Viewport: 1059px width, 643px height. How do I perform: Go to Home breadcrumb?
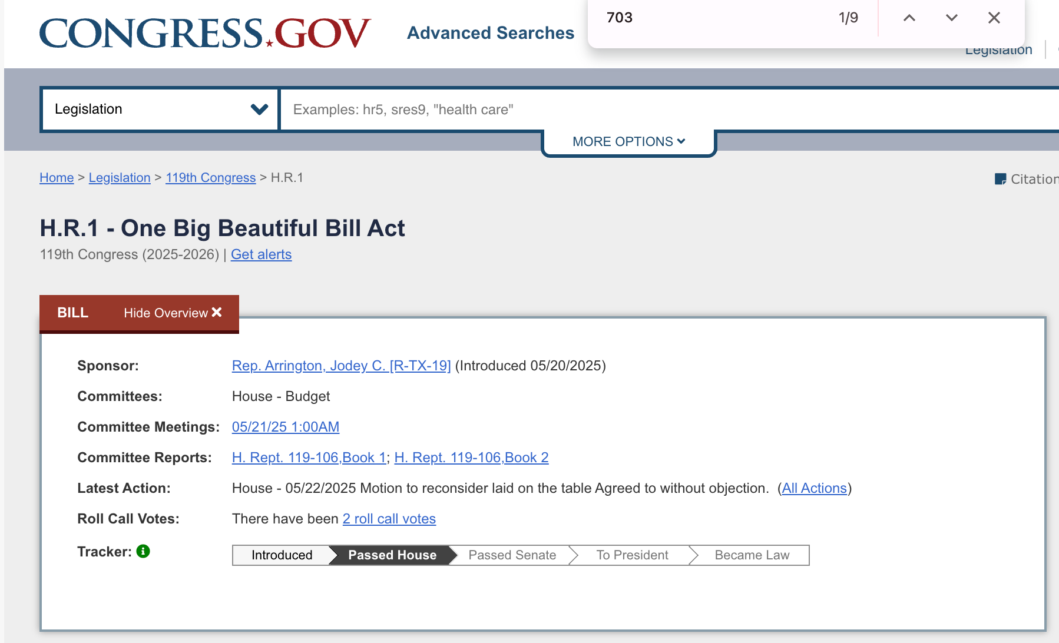coord(57,178)
